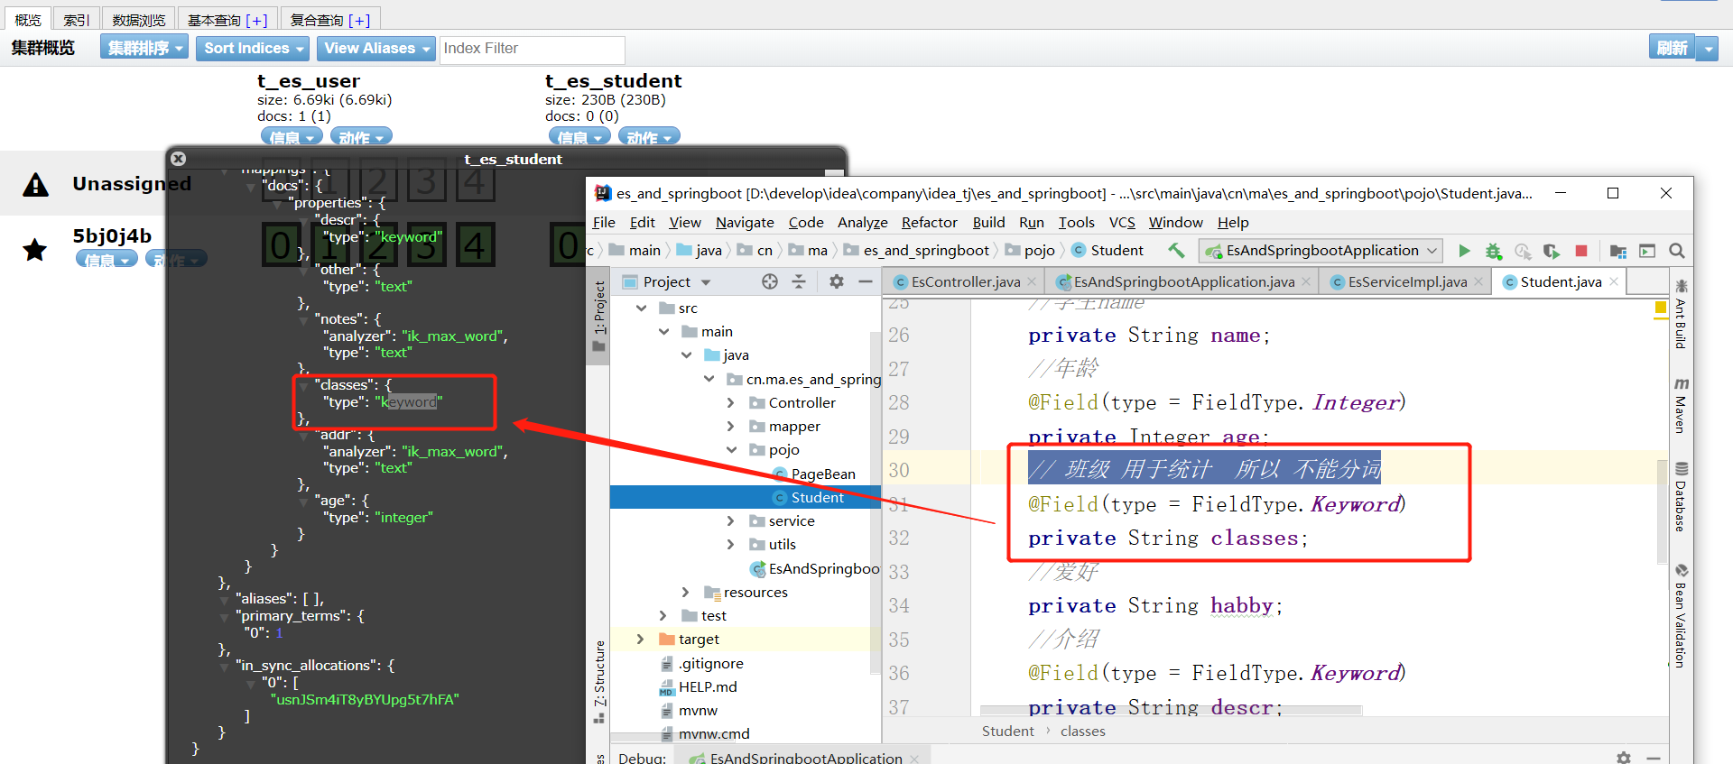Open Debug panel settings gear at bottom

tap(1624, 758)
